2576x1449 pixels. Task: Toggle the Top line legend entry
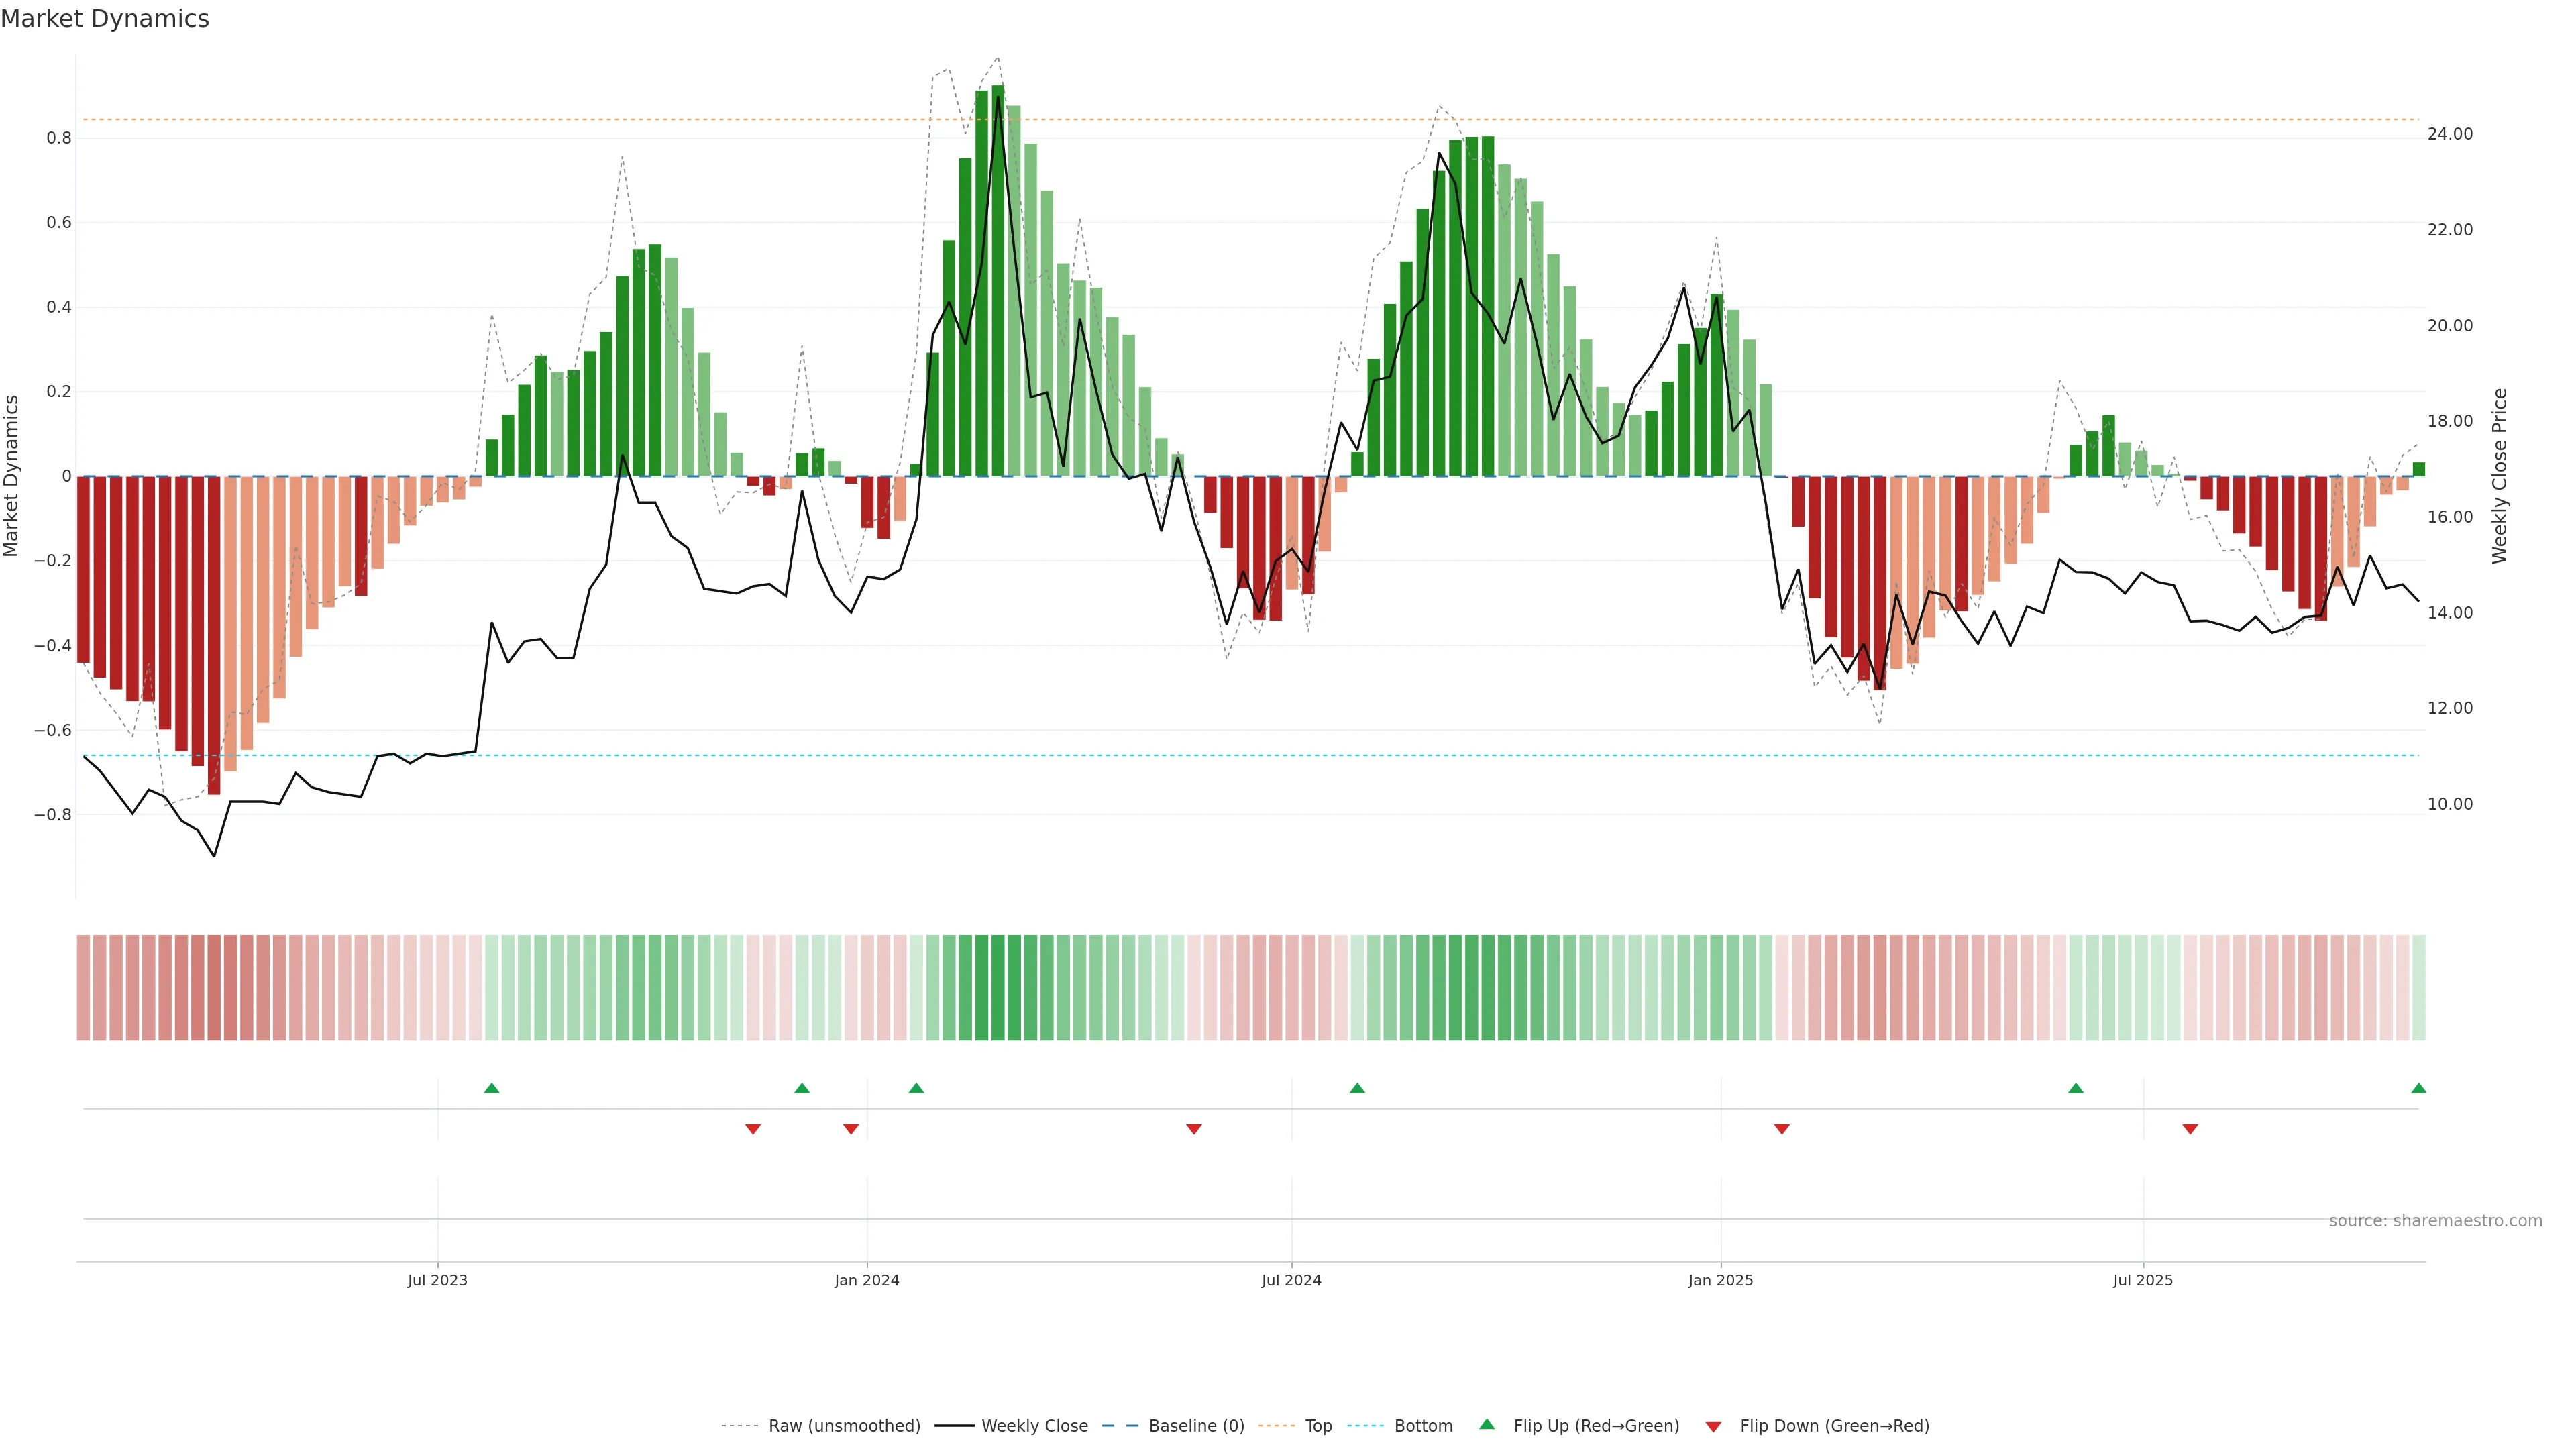1318,1426
